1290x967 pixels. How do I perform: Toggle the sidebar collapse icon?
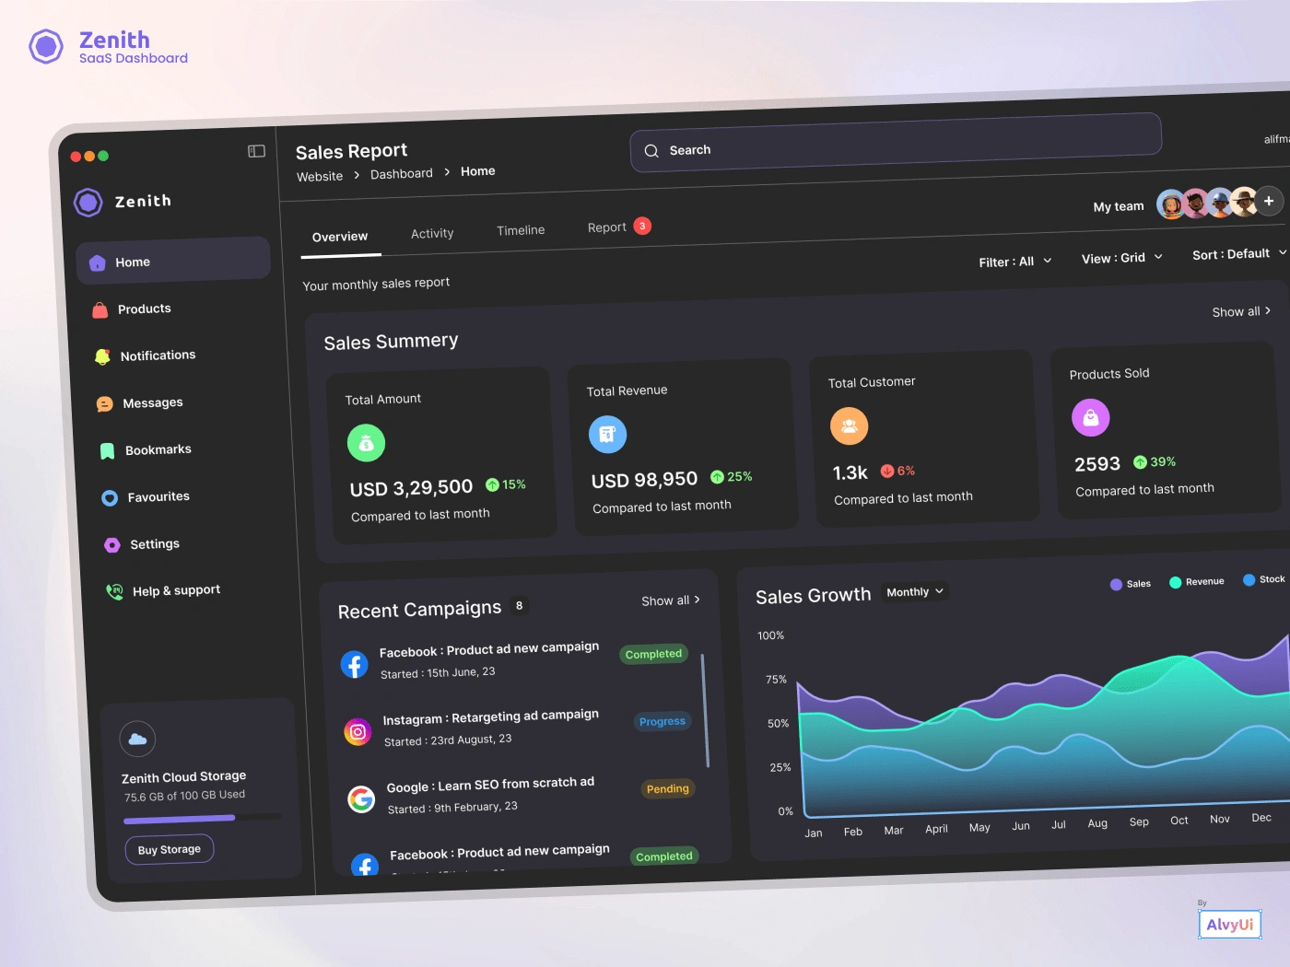(256, 151)
